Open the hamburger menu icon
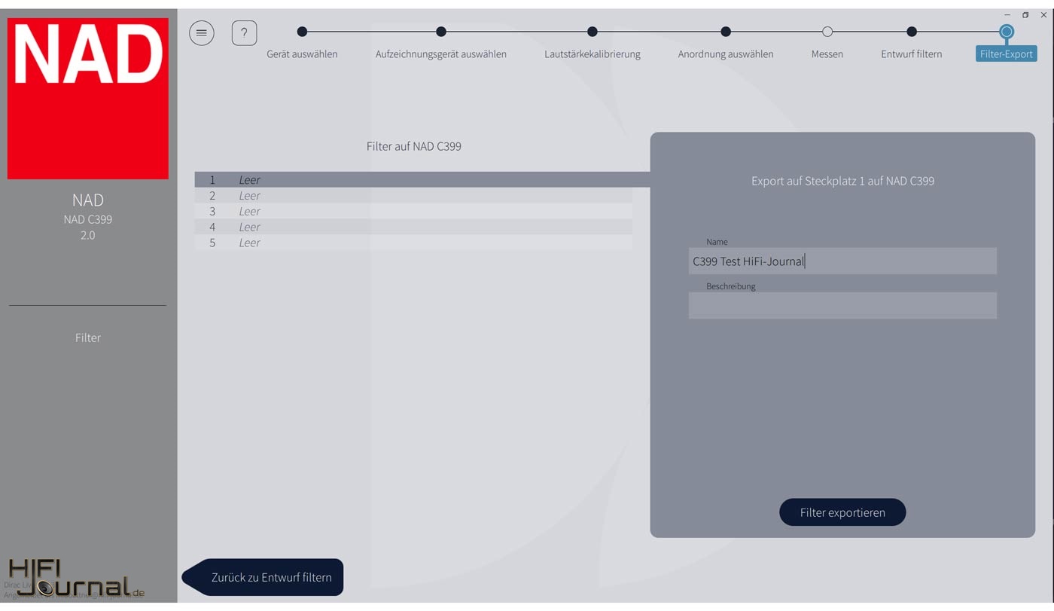1054x611 pixels. [201, 33]
